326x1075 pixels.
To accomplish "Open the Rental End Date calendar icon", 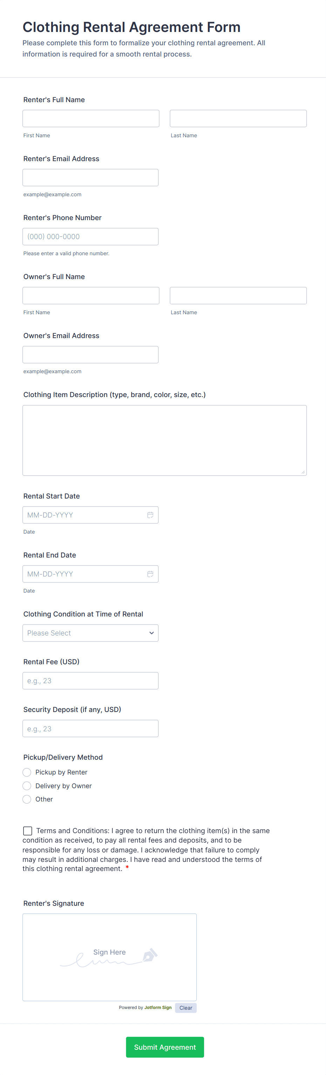I will (x=150, y=574).
